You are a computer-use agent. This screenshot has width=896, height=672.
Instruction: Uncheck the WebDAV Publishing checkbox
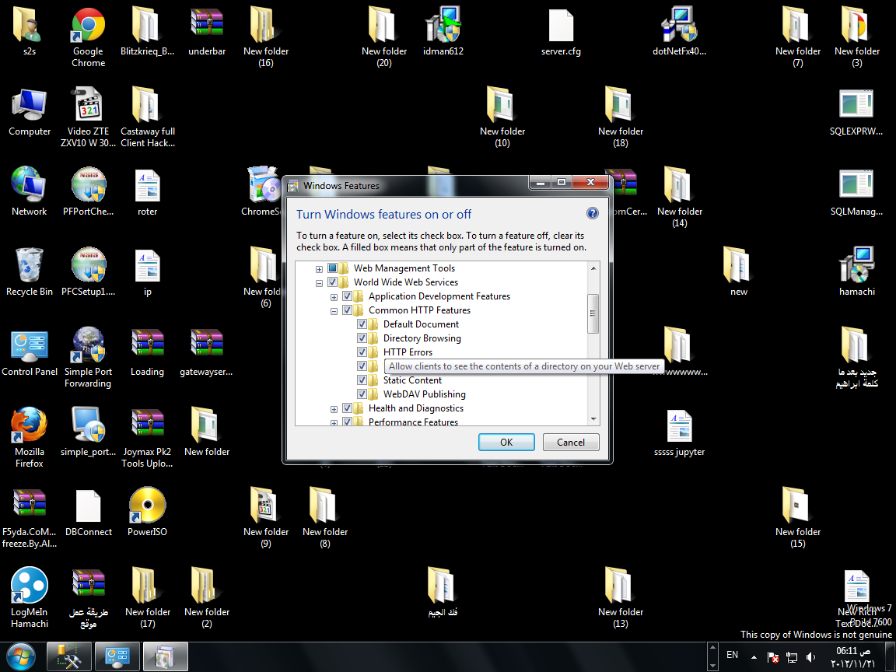(x=362, y=394)
